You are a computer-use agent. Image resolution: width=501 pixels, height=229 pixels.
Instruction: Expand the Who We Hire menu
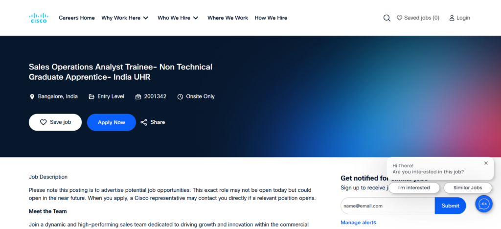[x=178, y=18]
